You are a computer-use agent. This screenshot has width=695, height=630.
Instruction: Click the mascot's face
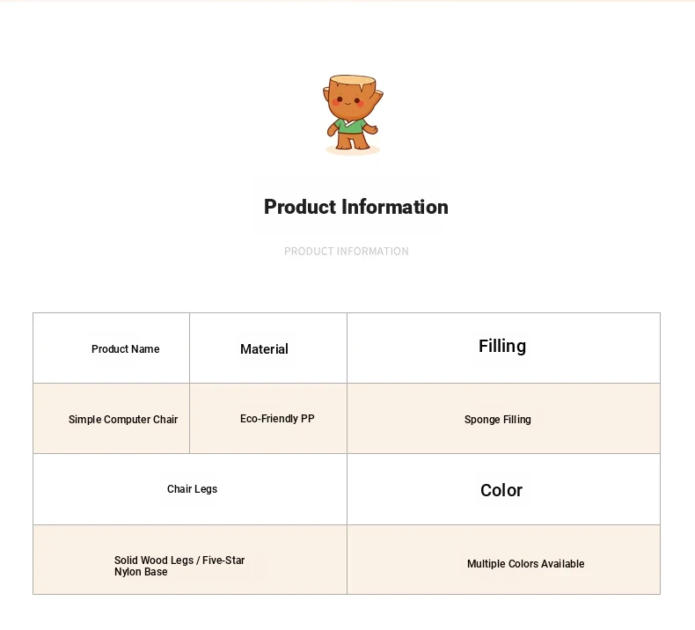(349, 100)
